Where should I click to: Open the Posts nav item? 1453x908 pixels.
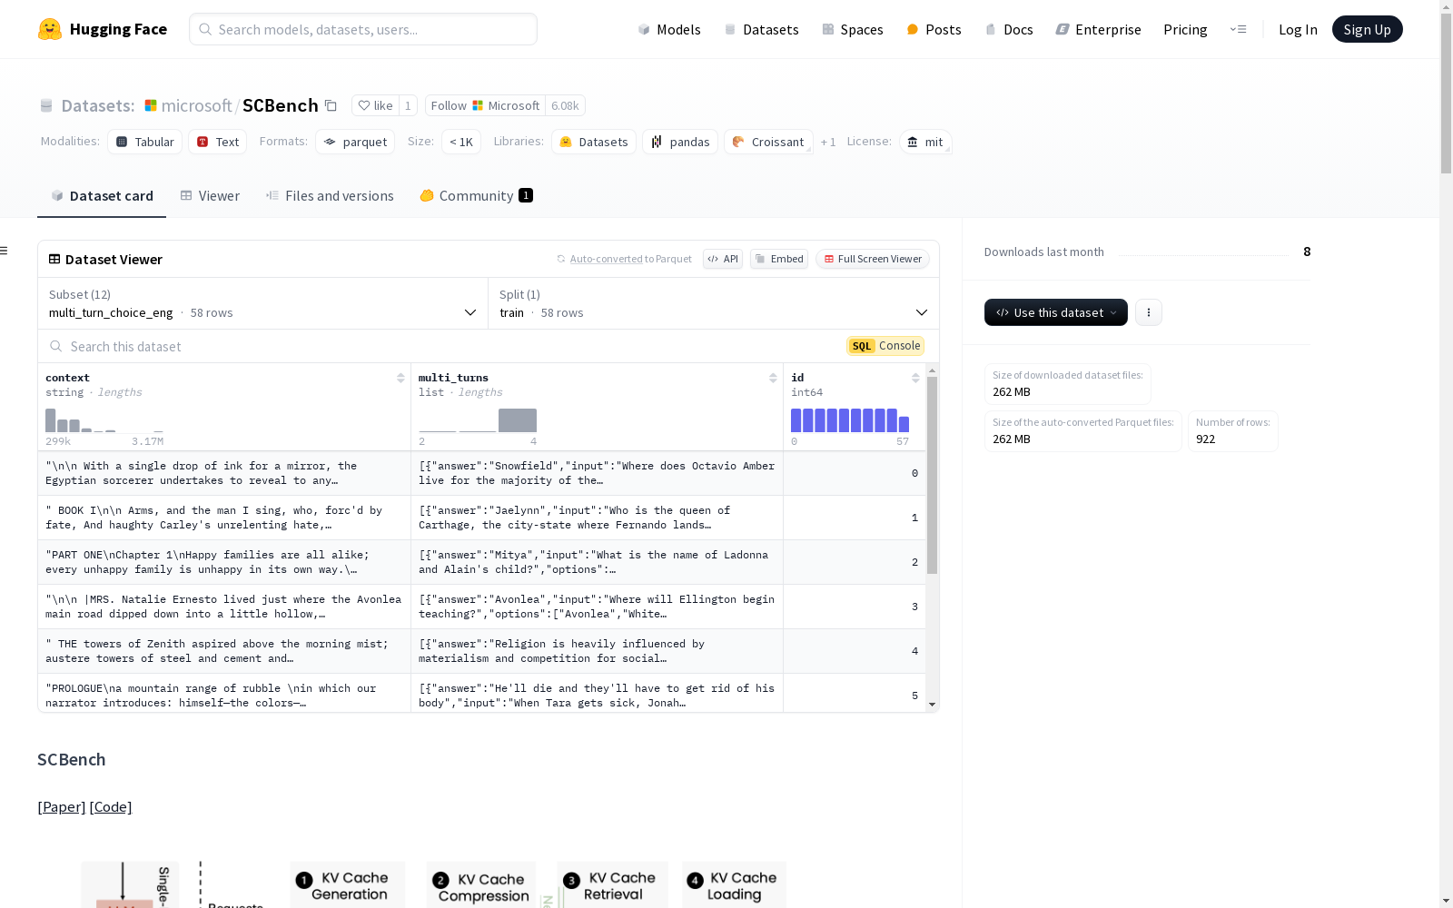pos(934,29)
